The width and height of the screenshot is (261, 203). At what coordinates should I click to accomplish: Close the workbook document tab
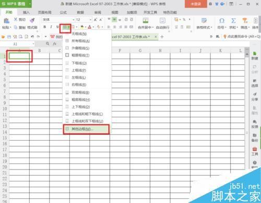156,37
